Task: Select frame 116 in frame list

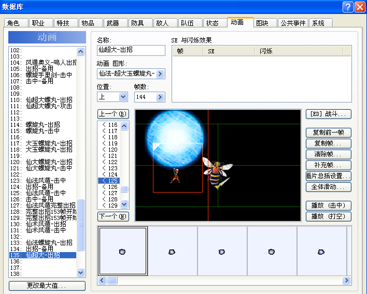Action: [x=109, y=125]
